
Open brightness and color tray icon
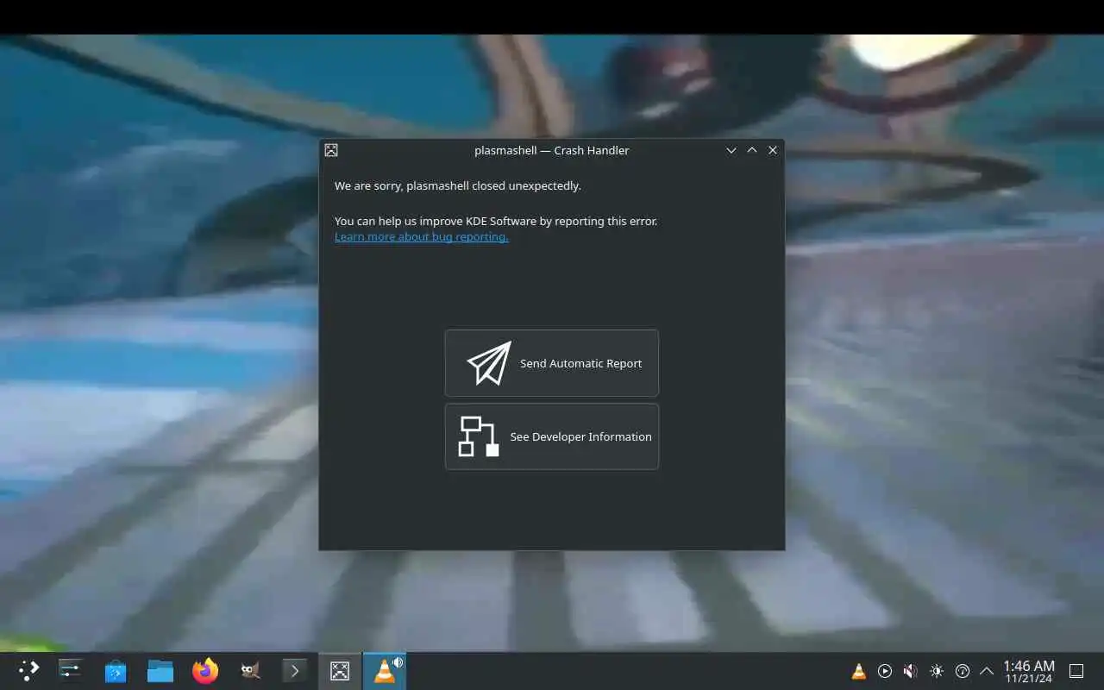coord(937,671)
